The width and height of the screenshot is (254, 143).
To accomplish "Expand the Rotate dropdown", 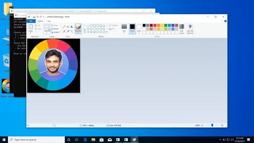I will point(60,32).
